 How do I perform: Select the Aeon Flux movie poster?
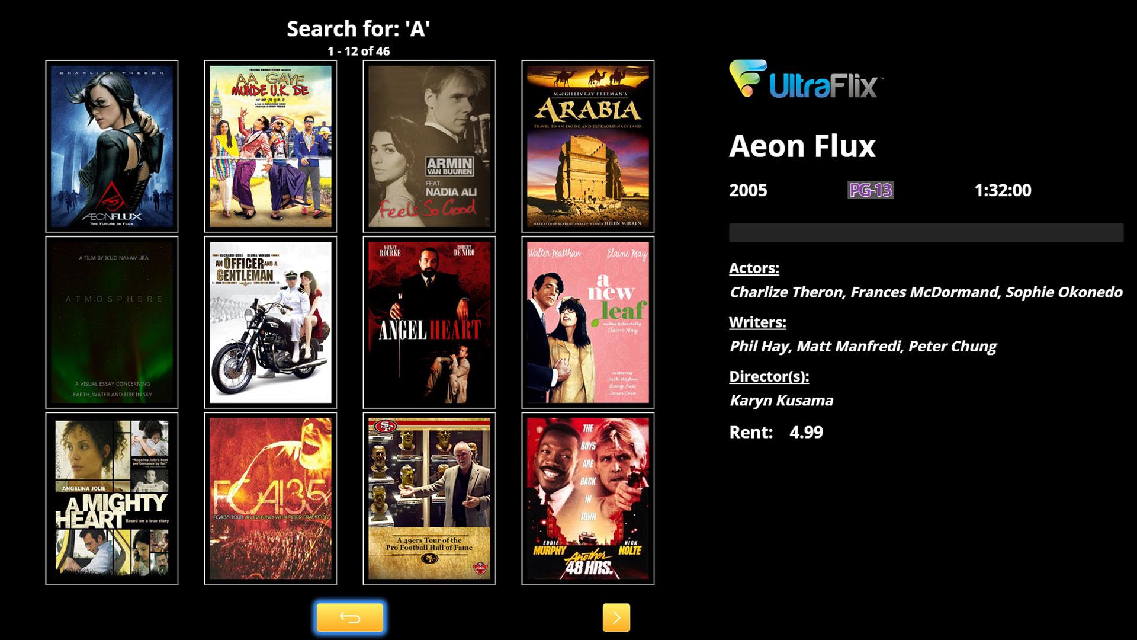pyautogui.click(x=112, y=146)
